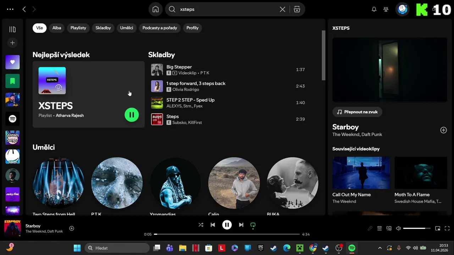This screenshot has height=255, width=454.
Task: Open friend activity icon
Action: point(386,10)
